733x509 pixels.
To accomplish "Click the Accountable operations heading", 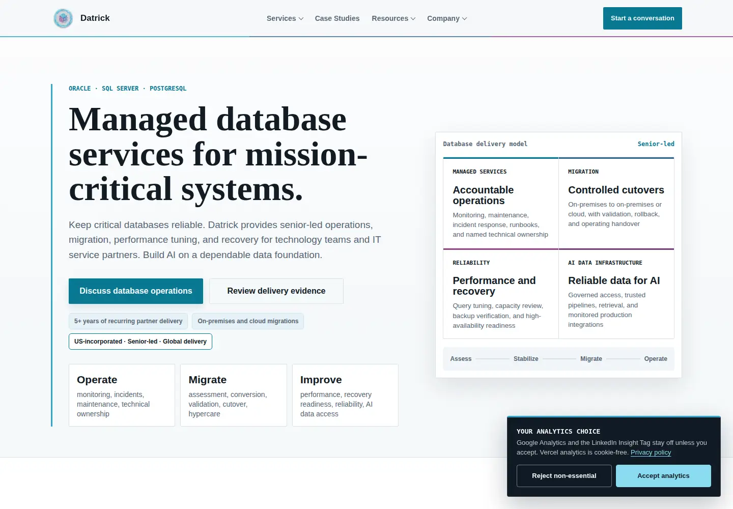I will tap(483, 195).
